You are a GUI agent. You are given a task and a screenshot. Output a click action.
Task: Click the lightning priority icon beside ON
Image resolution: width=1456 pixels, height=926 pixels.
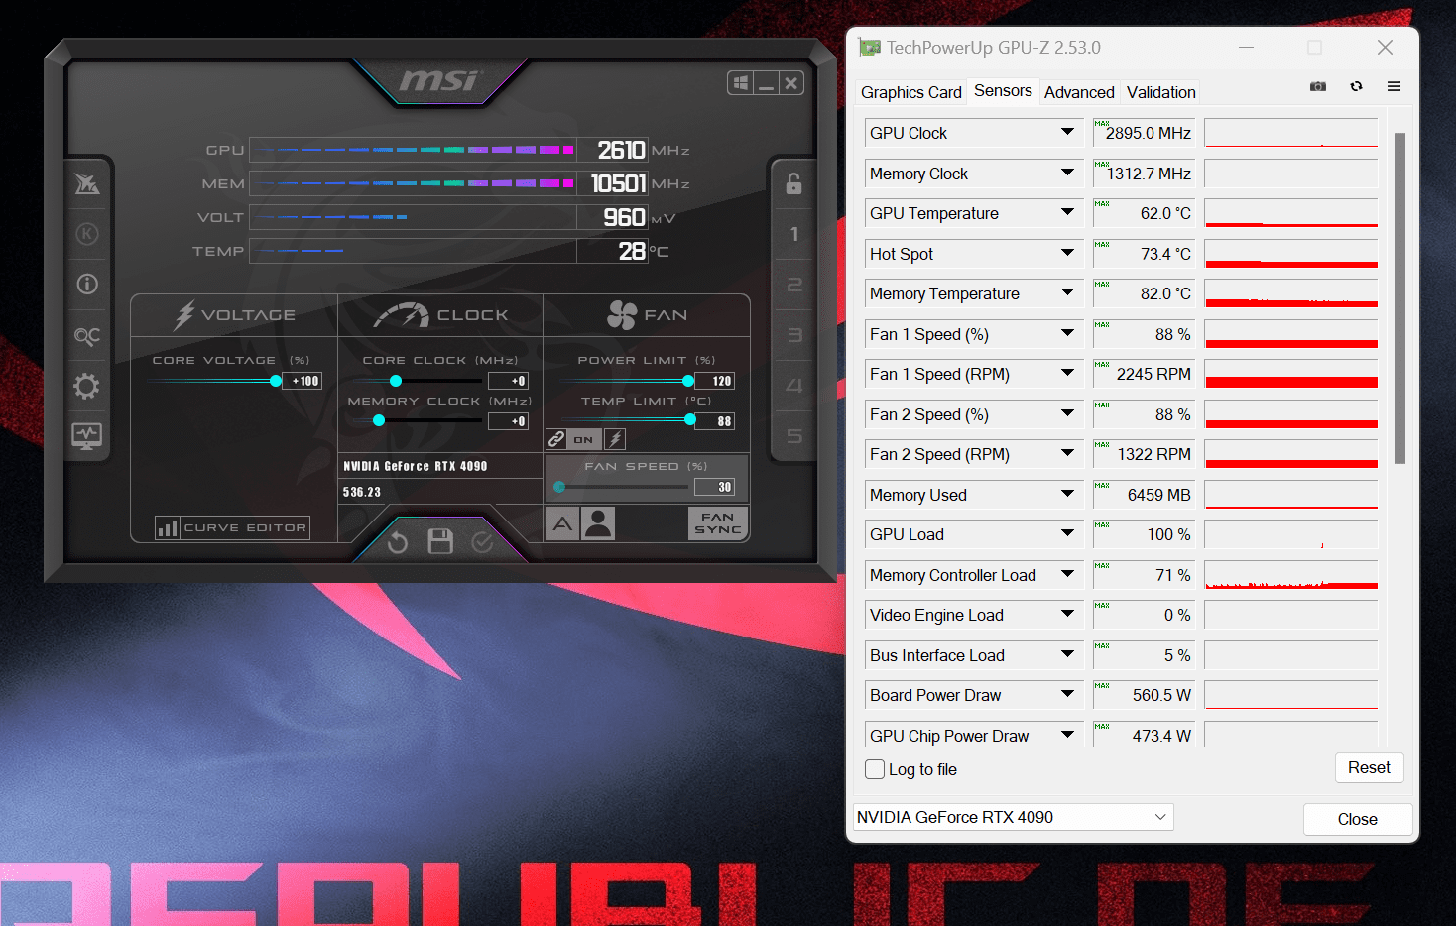[x=615, y=439]
